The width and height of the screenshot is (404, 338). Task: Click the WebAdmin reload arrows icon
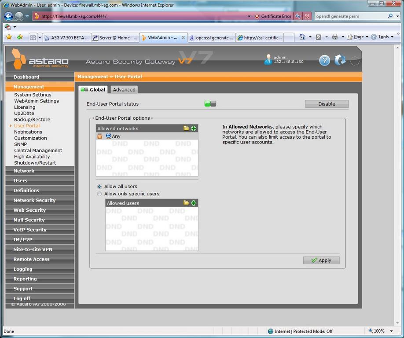coord(340,60)
